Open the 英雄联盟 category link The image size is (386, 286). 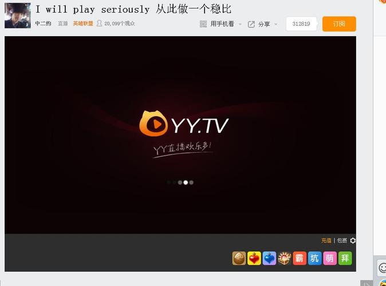(x=82, y=24)
